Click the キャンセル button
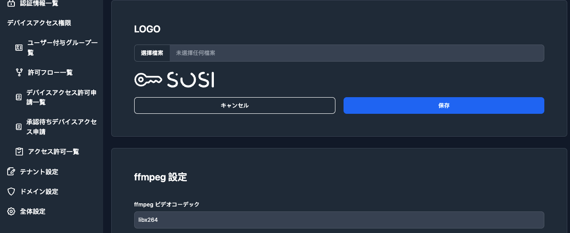The width and height of the screenshot is (570, 233). [235, 106]
